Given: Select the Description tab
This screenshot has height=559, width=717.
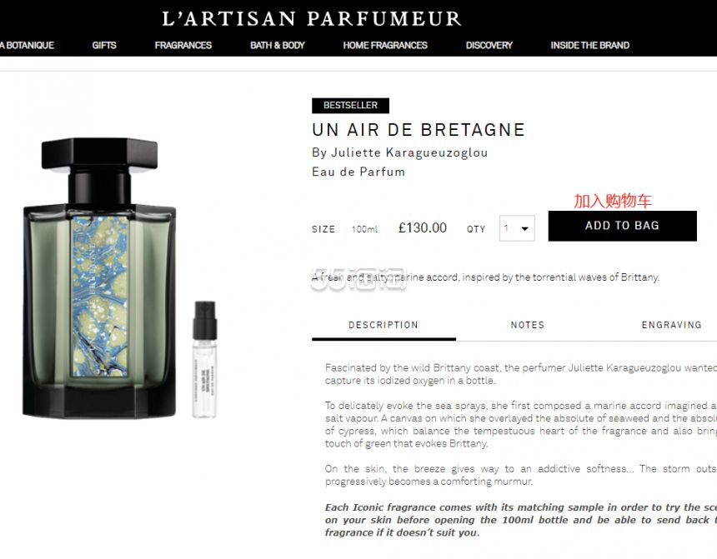Looking at the screenshot, I should 384,325.
